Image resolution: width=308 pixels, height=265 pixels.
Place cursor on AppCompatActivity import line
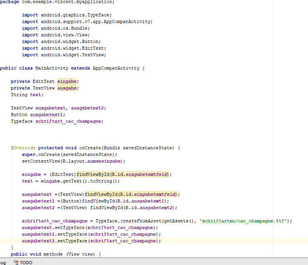tap(87, 21)
